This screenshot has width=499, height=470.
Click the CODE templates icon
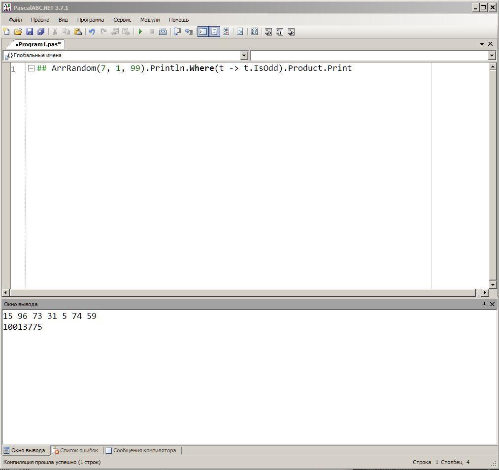tap(254, 31)
